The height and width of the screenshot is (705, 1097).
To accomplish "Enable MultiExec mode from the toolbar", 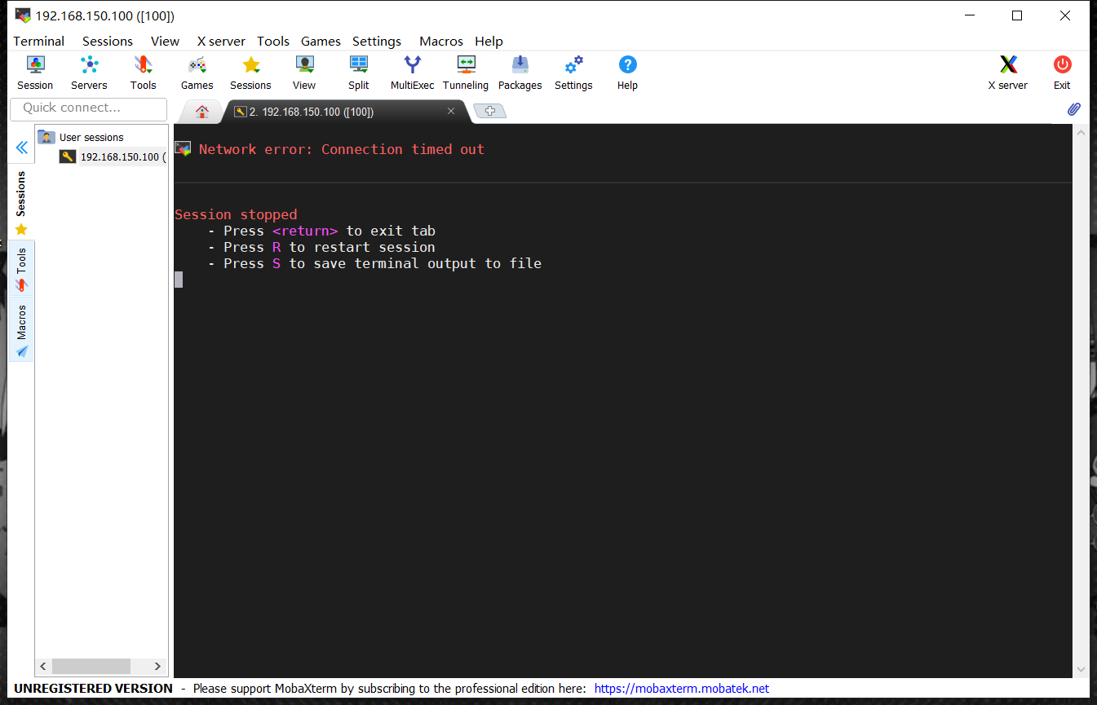I will coord(412,72).
